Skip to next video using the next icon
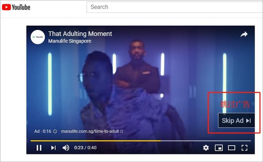 (53, 148)
